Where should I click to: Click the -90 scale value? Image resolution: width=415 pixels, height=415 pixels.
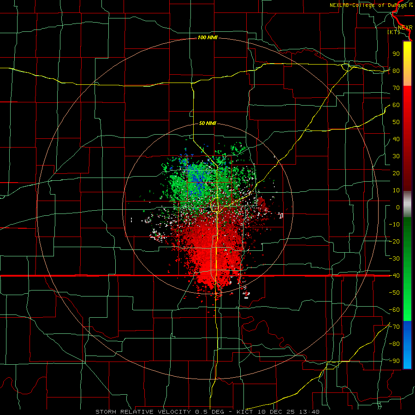click(x=394, y=361)
